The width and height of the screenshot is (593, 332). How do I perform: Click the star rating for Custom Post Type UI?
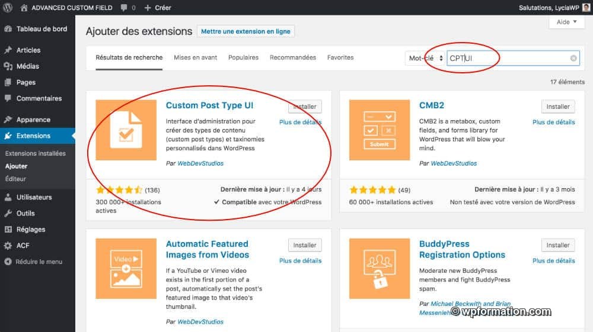coord(119,190)
